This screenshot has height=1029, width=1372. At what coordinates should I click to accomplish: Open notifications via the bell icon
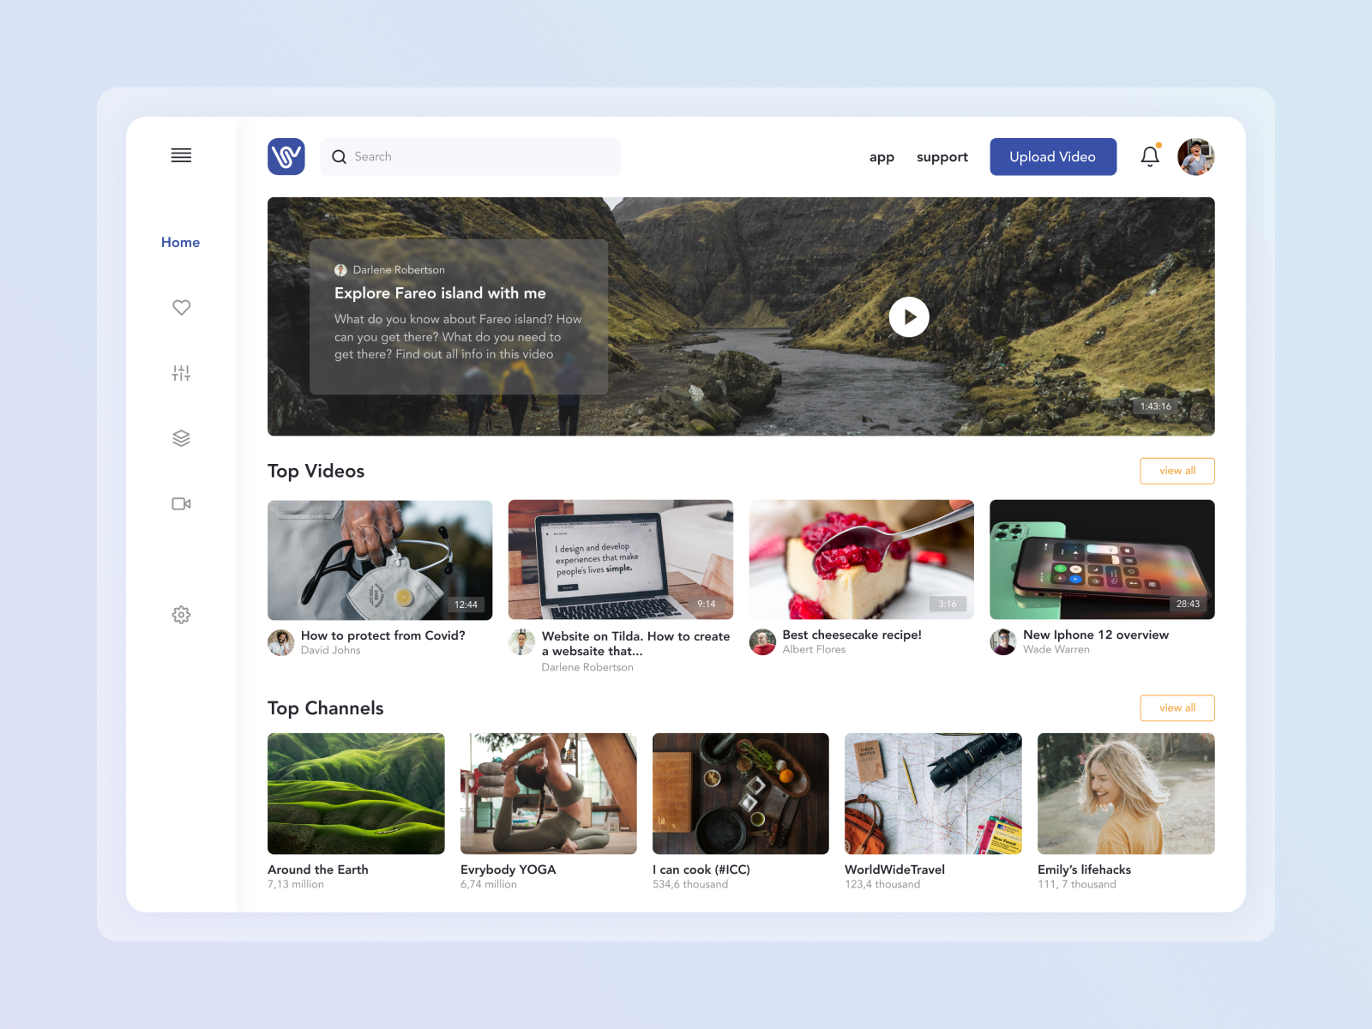coord(1149,157)
